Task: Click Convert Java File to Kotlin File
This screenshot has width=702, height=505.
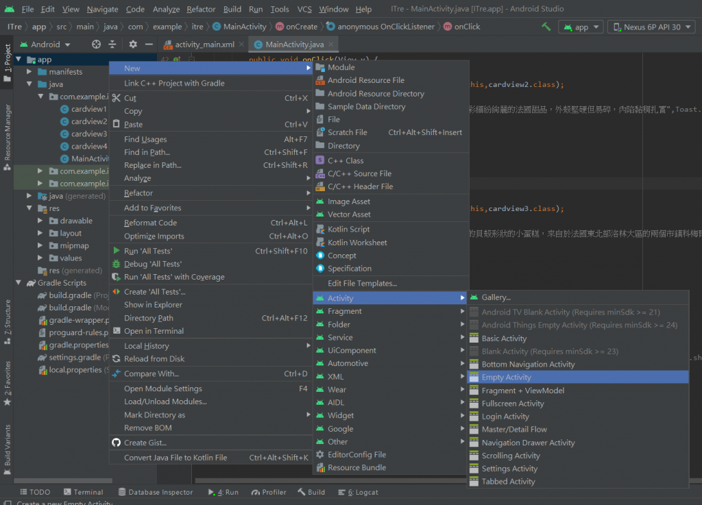Action: click(x=211, y=458)
